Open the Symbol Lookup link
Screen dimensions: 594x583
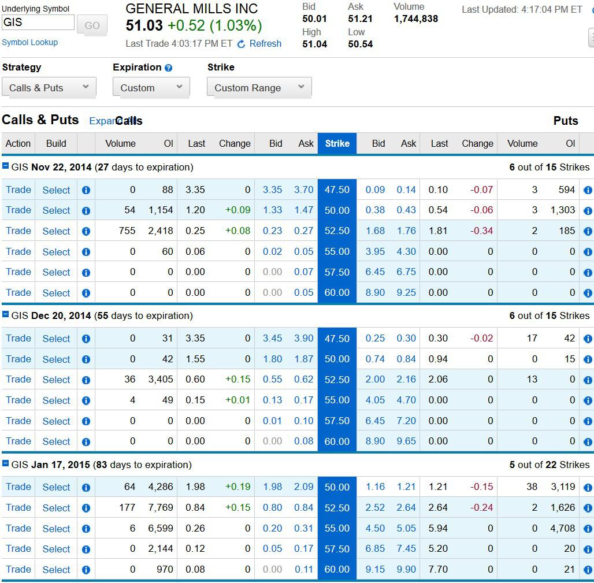click(x=29, y=42)
